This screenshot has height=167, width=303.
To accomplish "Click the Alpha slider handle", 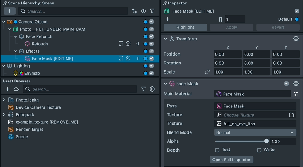I will tap(266, 141).
